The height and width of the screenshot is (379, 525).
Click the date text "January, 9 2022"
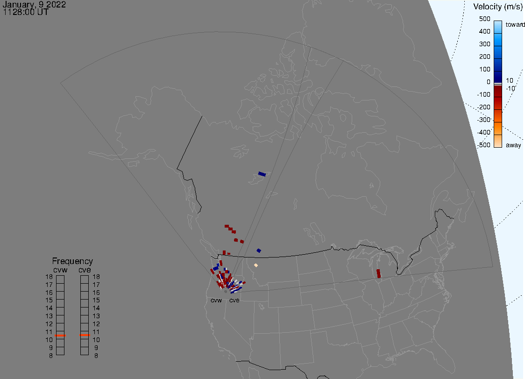(34, 5)
